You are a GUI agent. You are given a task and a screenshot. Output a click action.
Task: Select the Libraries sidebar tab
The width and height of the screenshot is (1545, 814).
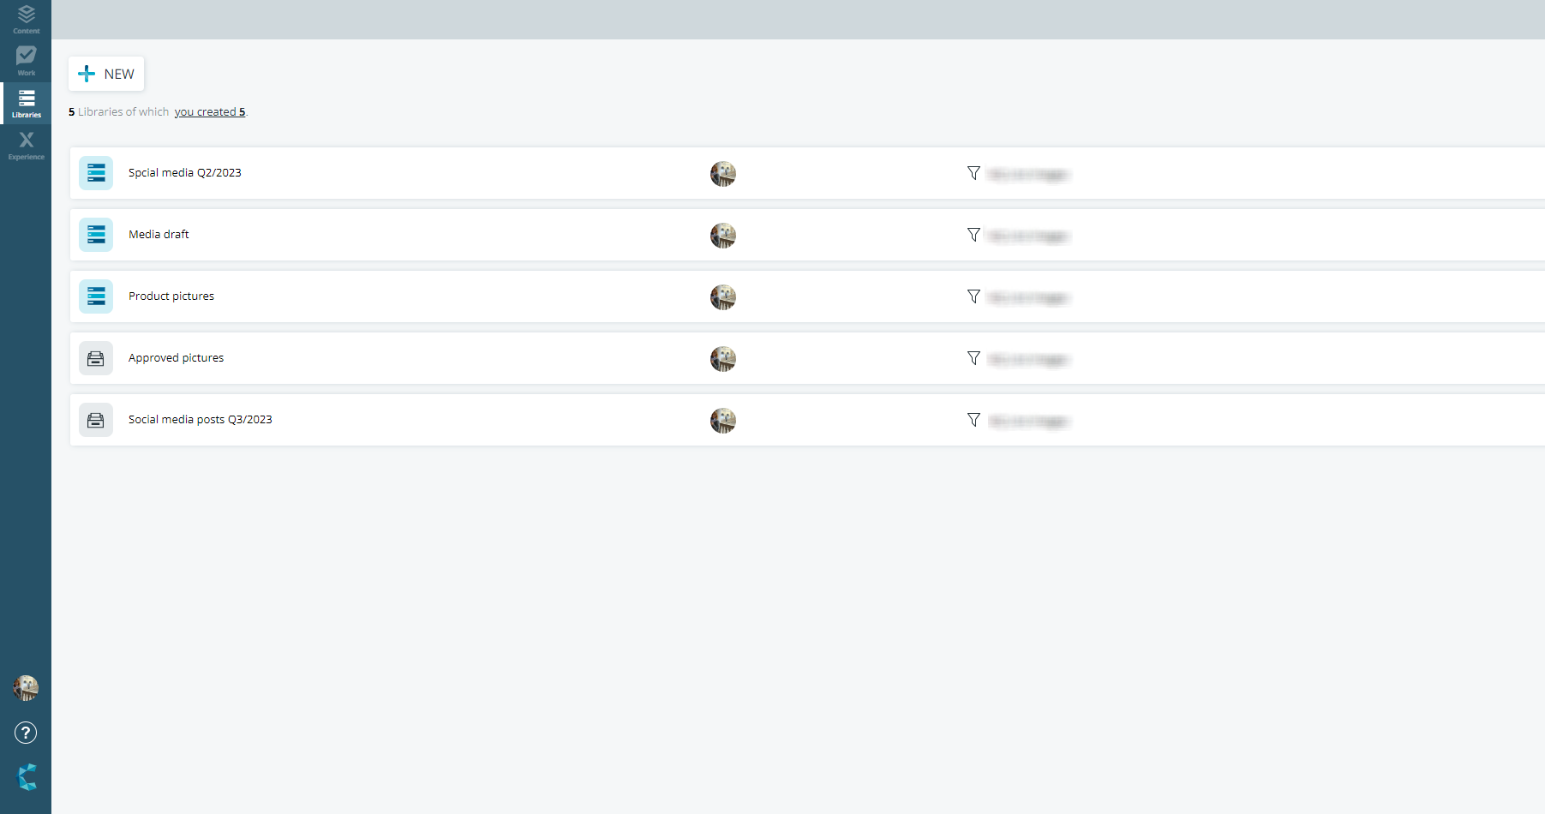click(26, 103)
